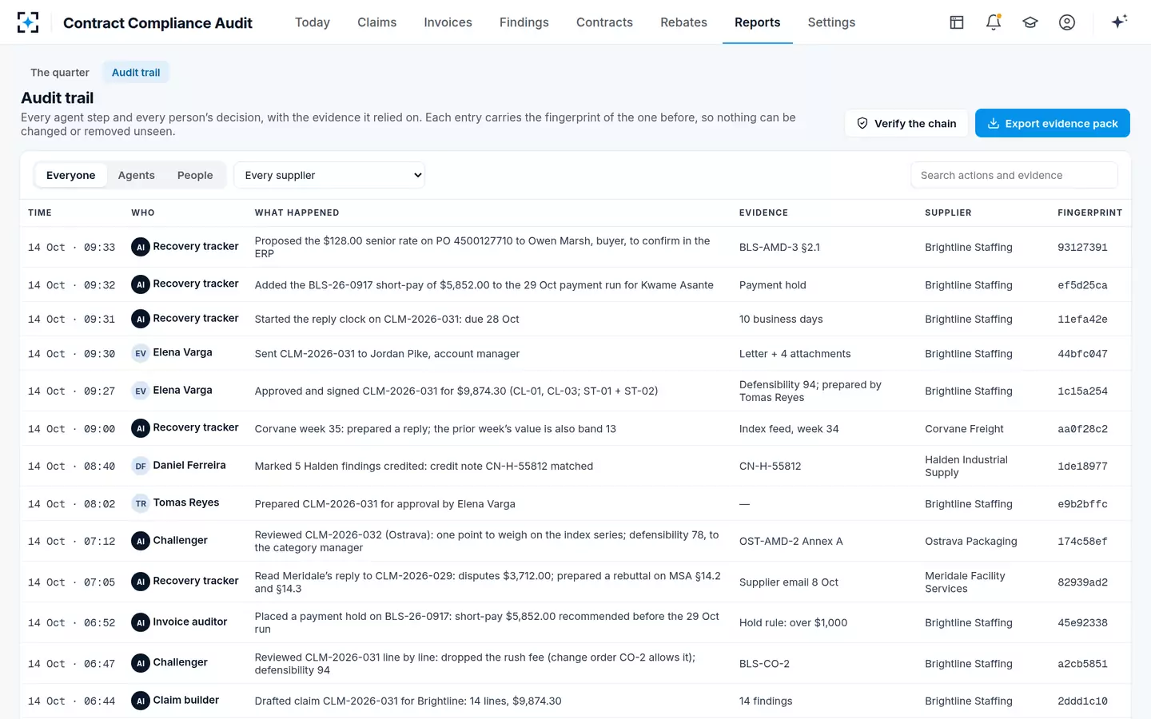Click evidence cell BLS-AMD-3 §2.1
Image resolution: width=1151 pixels, height=719 pixels.
(779, 247)
